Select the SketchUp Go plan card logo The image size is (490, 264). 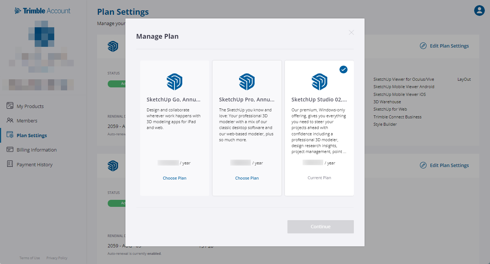(175, 82)
